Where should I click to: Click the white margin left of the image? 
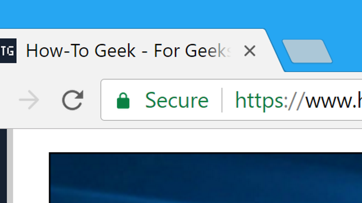pos(31,171)
